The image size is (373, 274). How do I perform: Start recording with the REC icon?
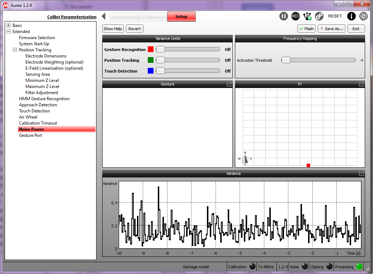(296, 16)
